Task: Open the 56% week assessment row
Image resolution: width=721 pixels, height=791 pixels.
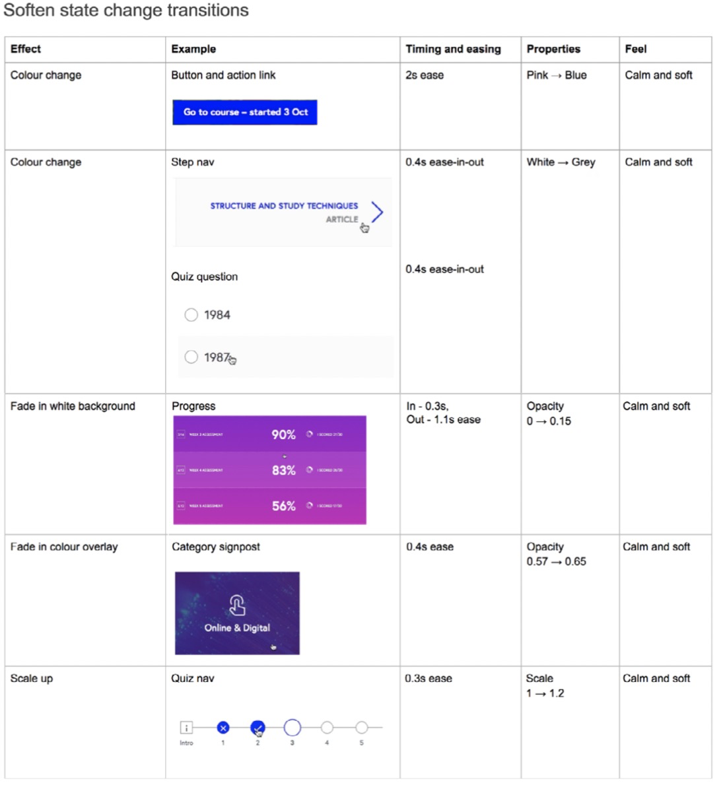Action: (270, 506)
